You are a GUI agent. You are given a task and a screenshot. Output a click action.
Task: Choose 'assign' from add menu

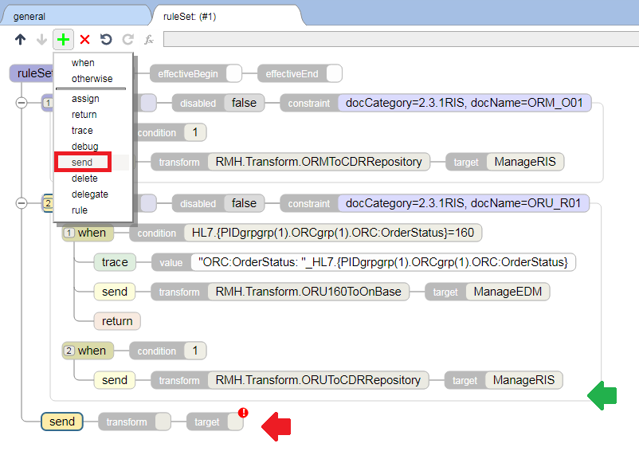85,99
